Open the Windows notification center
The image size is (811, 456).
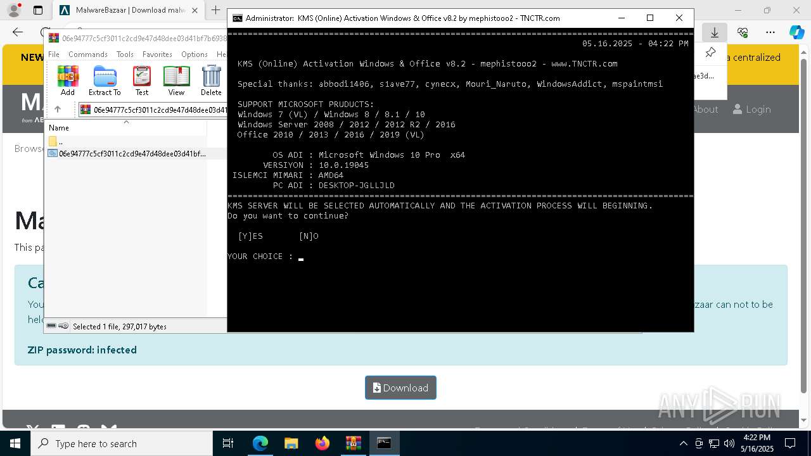pos(790,443)
